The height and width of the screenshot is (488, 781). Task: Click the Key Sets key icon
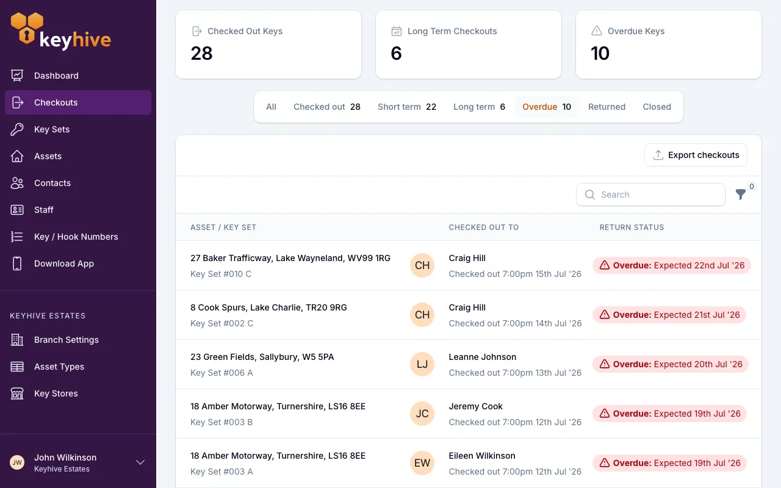click(17, 129)
